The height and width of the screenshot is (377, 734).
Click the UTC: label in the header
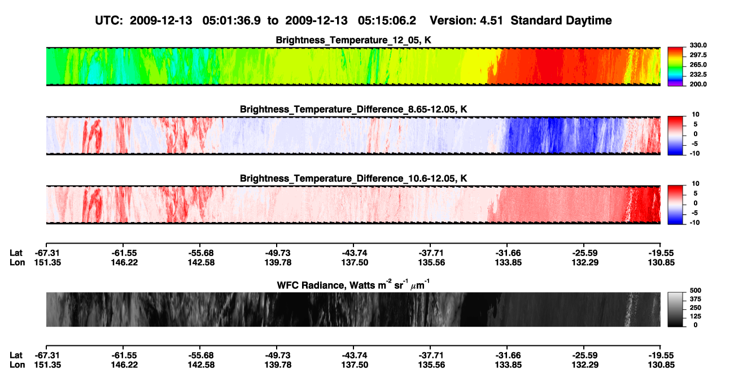point(109,20)
